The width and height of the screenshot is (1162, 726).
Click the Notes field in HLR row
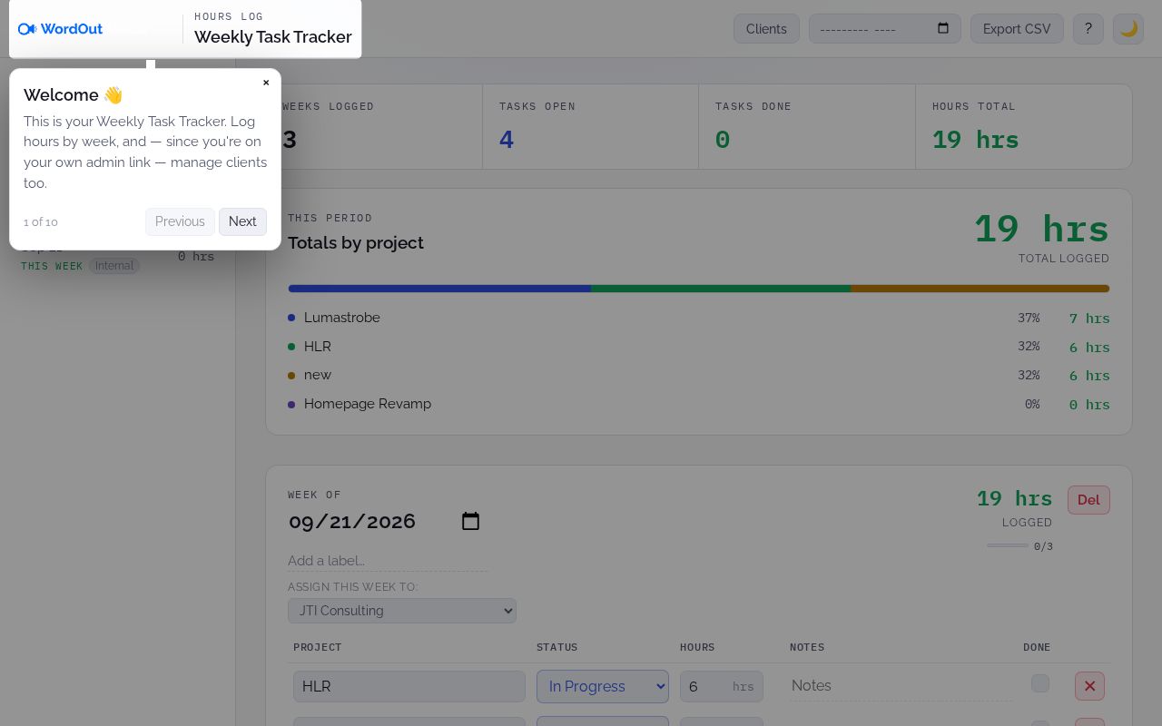901,686
